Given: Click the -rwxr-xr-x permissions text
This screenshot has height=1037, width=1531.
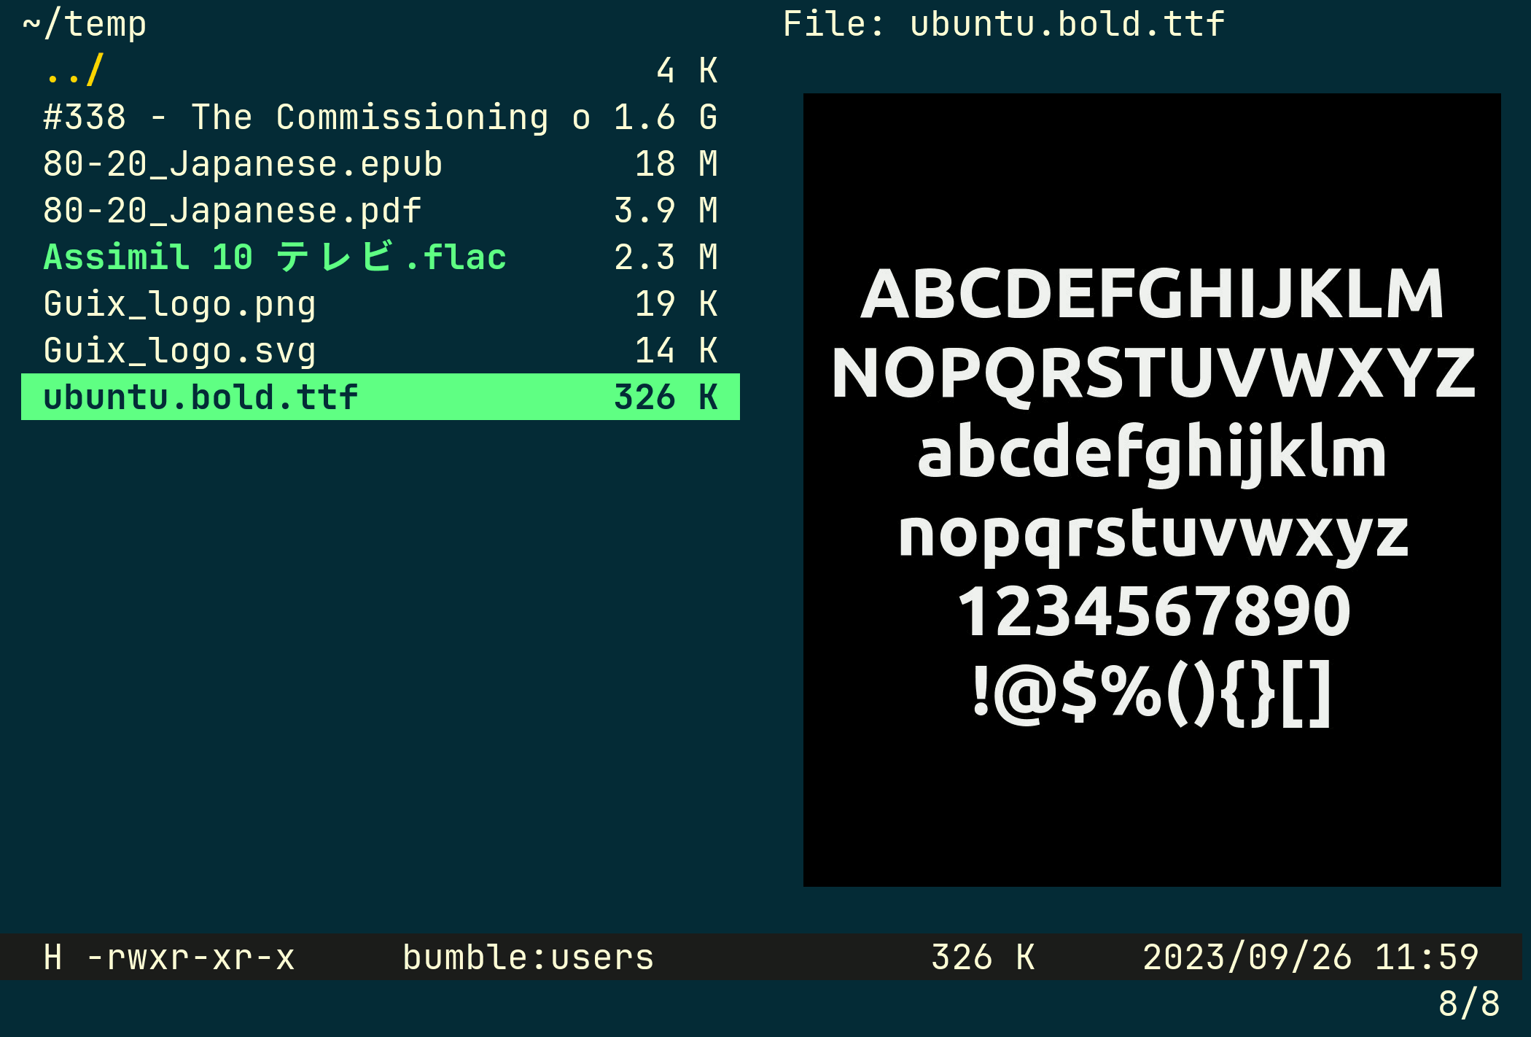Looking at the screenshot, I should [x=190, y=958].
